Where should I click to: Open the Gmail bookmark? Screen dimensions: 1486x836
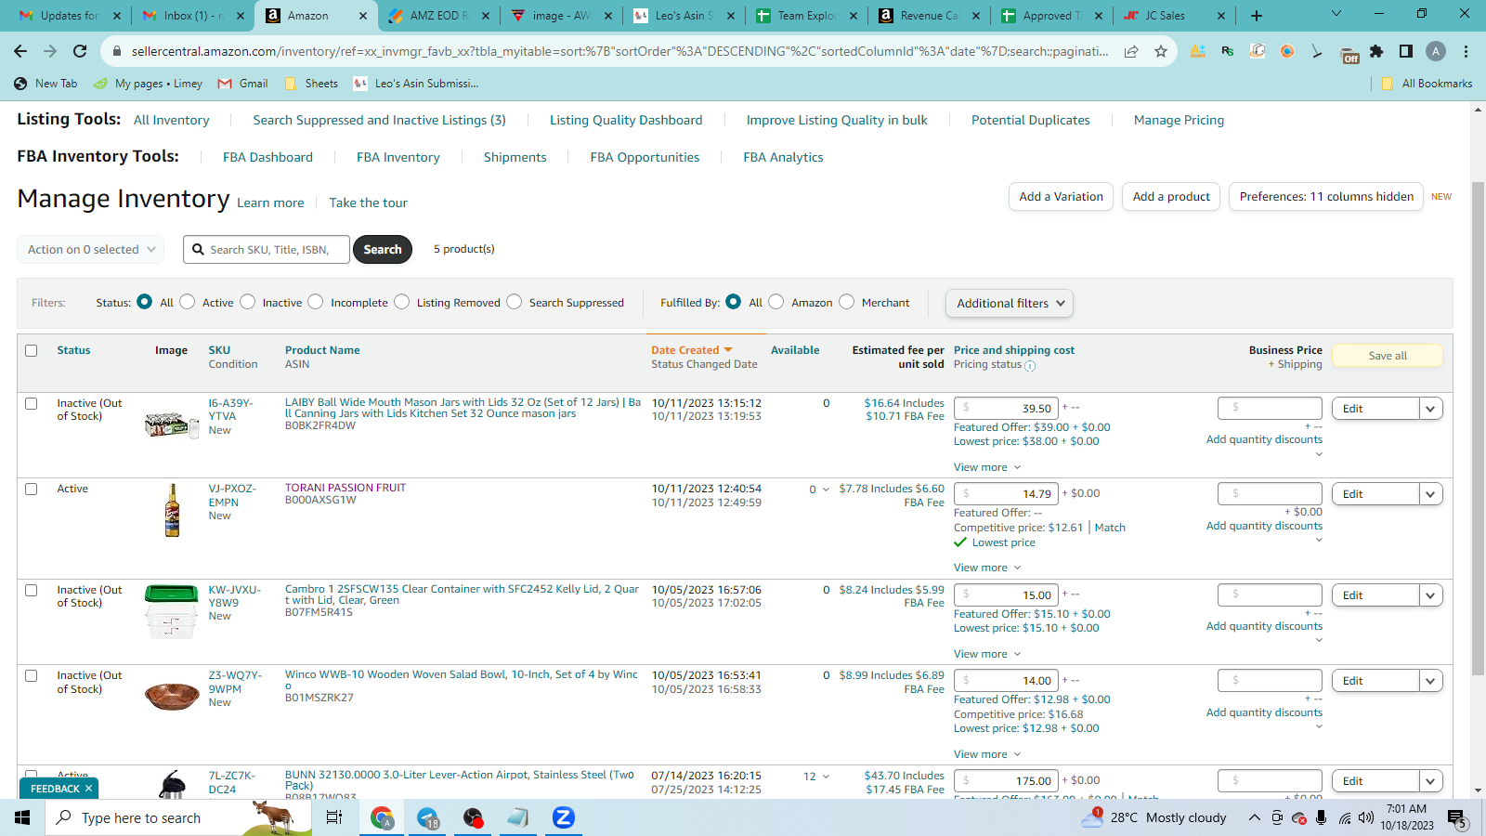pos(243,84)
